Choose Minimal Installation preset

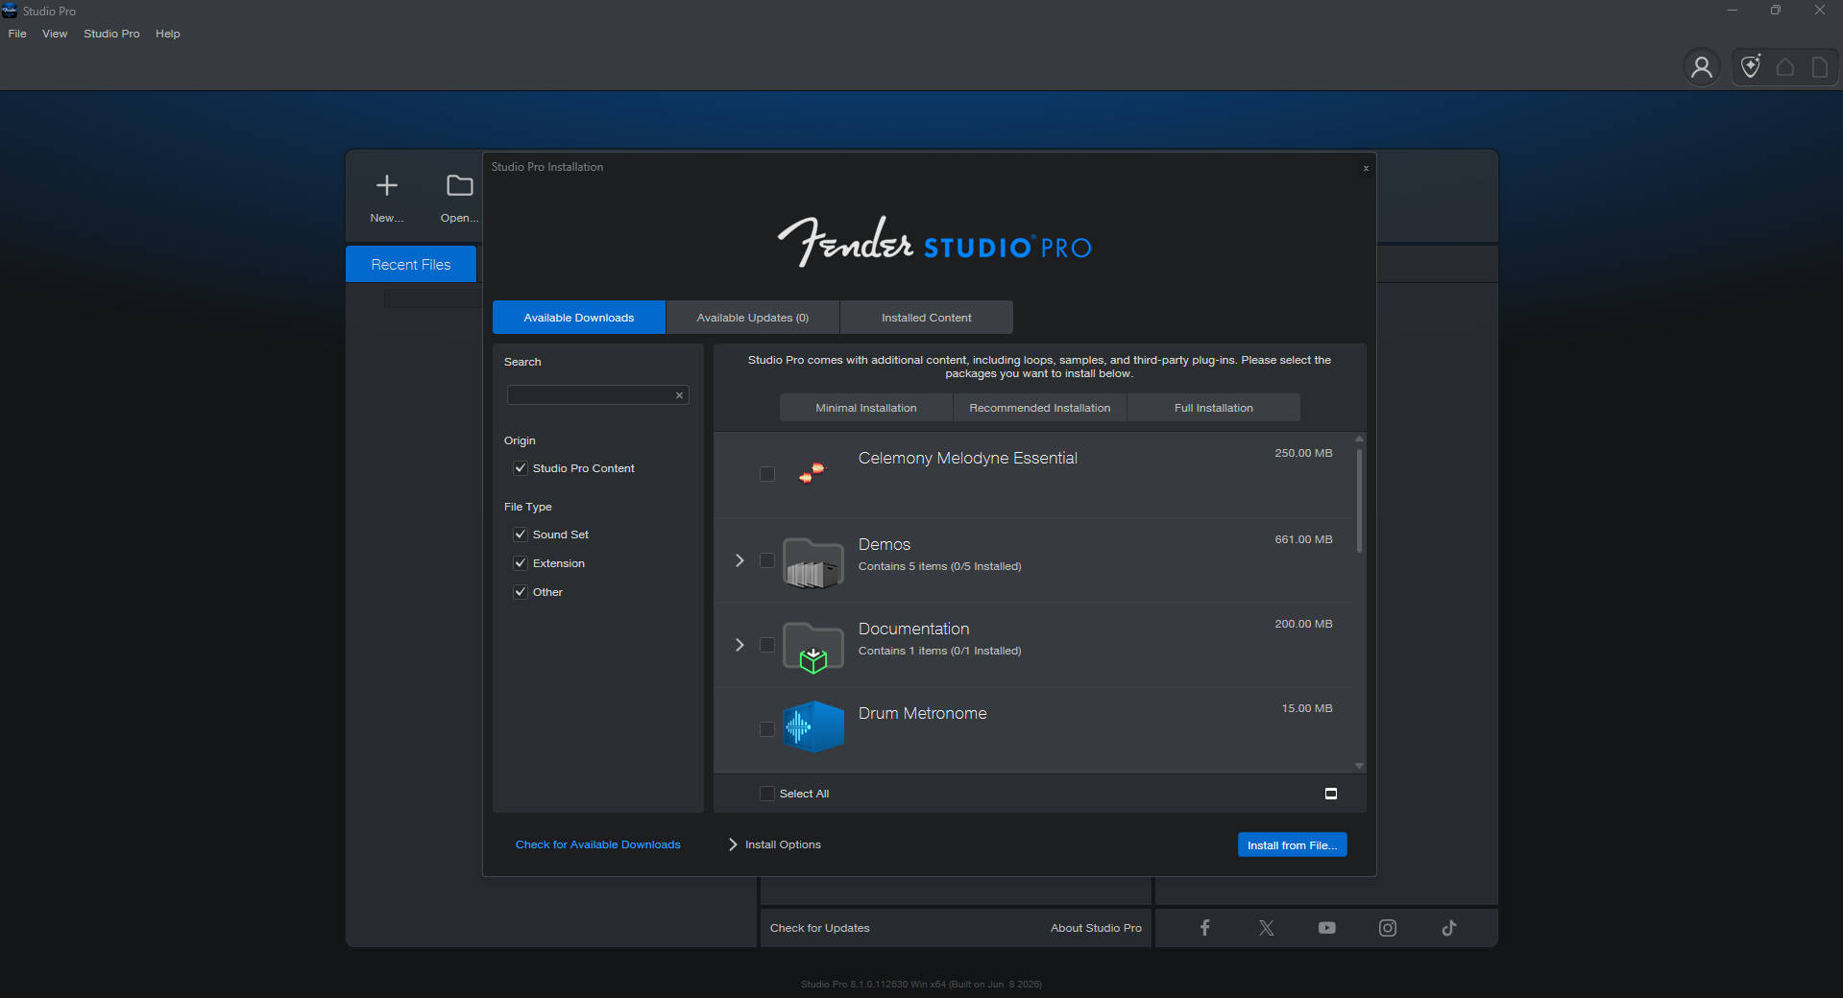click(866, 408)
